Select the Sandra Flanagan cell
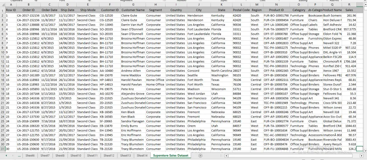367x160 pixels. click(x=133, y=122)
